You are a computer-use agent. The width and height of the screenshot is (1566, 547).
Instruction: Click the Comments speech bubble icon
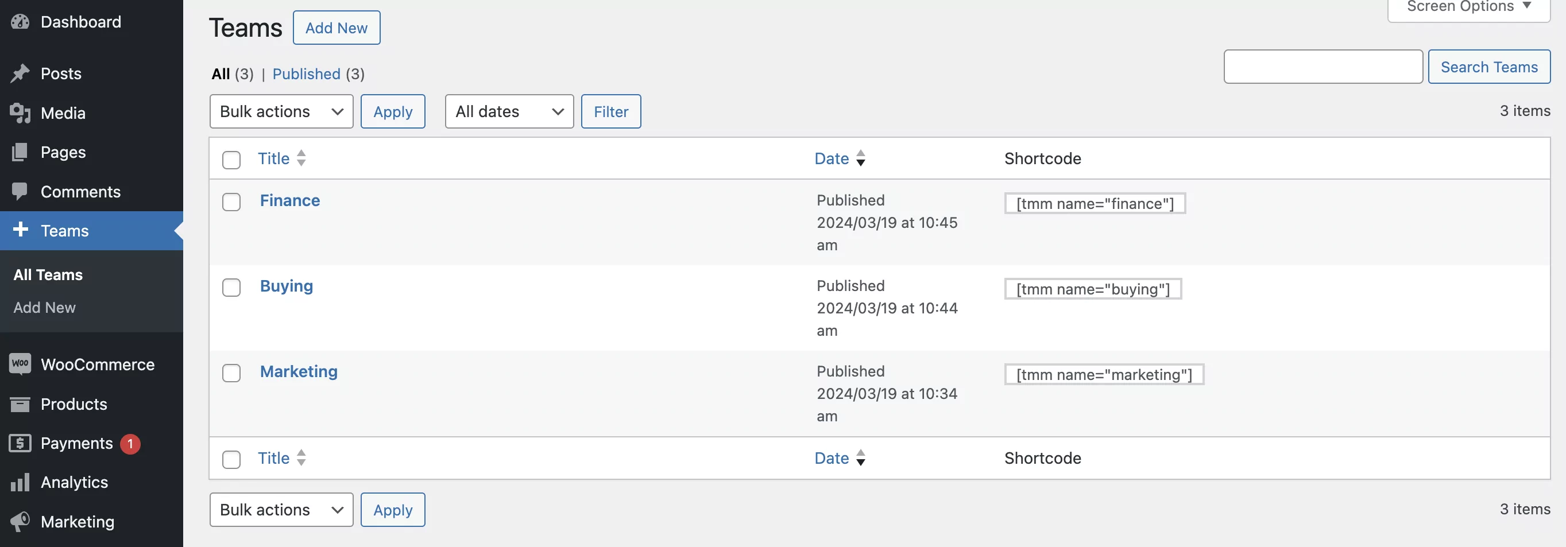coord(20,192)
